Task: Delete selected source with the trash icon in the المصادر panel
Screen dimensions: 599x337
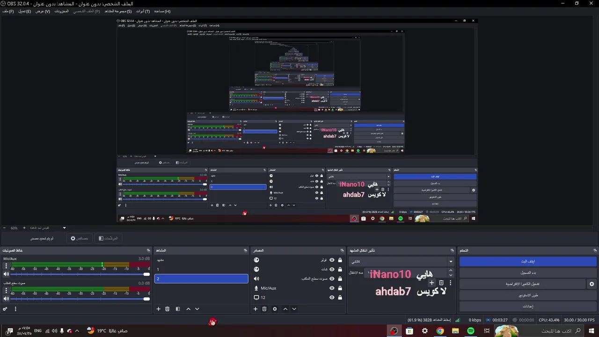Action: (264, 309)
